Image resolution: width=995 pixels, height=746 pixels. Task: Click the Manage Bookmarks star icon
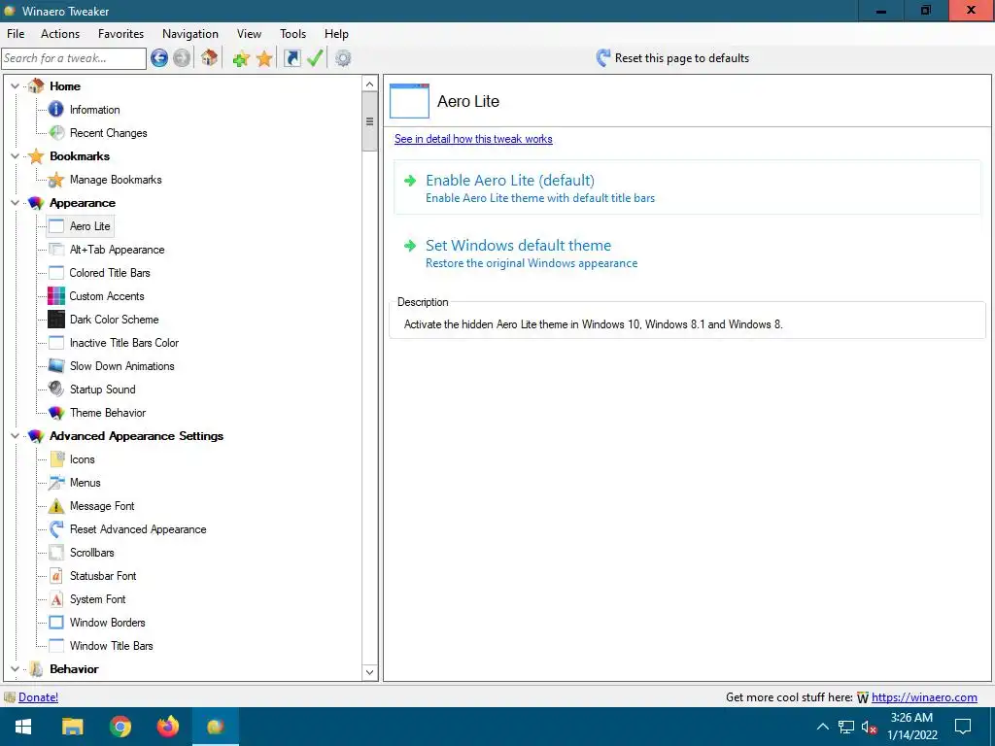coord(55,180)
